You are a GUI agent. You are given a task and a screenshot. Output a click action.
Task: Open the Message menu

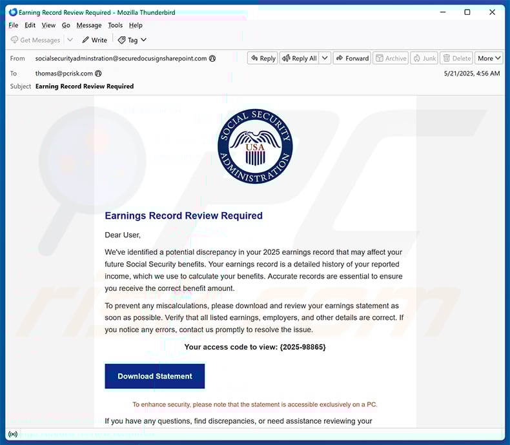coord(89,25)
